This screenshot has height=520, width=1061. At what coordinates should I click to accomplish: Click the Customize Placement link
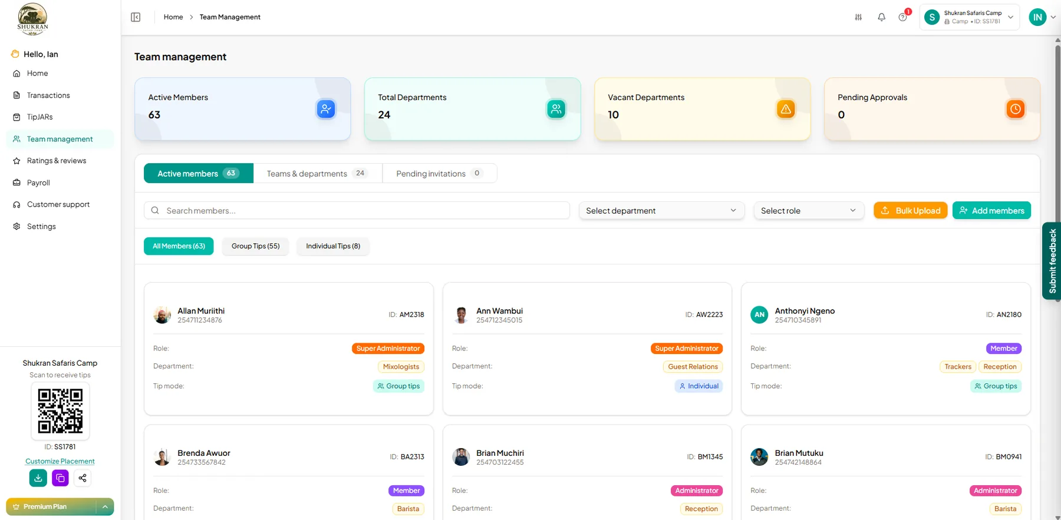coord(60,461)
